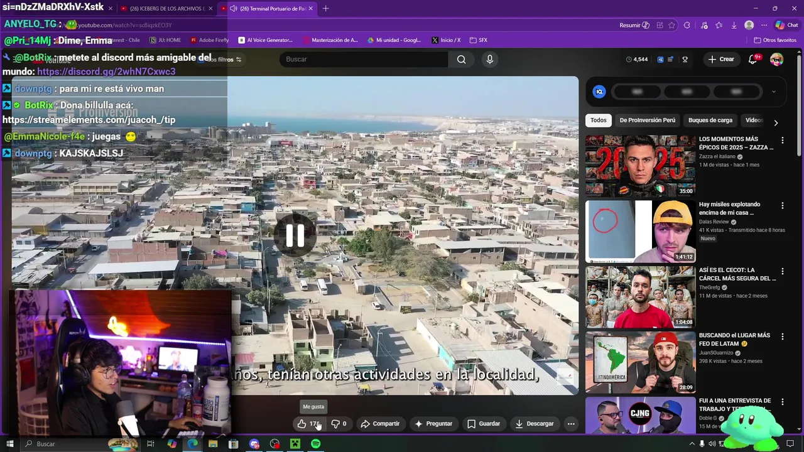Viewport: 804px width, 452px height.
Task: Open Edge downloads arrow icon
Action: click(734, 25)
